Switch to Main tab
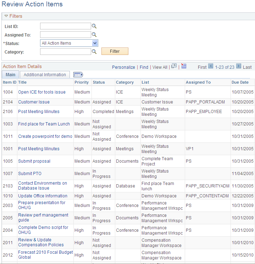The image size is (255, 264). 10,74
